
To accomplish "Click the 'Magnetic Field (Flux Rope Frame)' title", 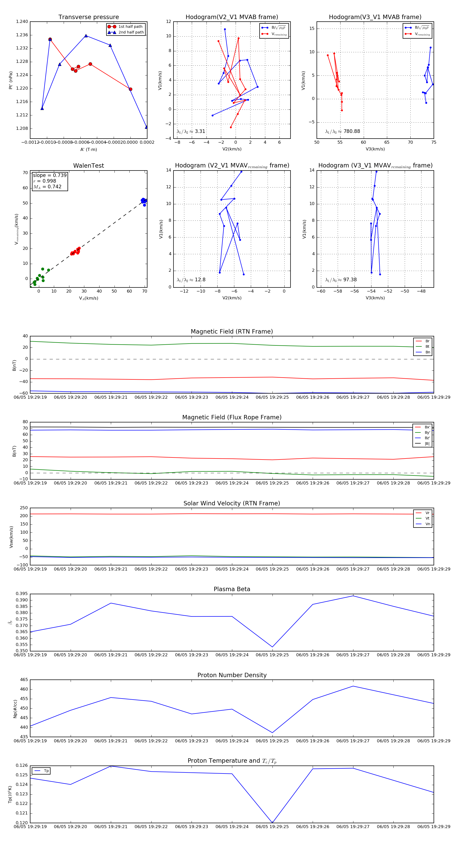I will coord(232,418).
